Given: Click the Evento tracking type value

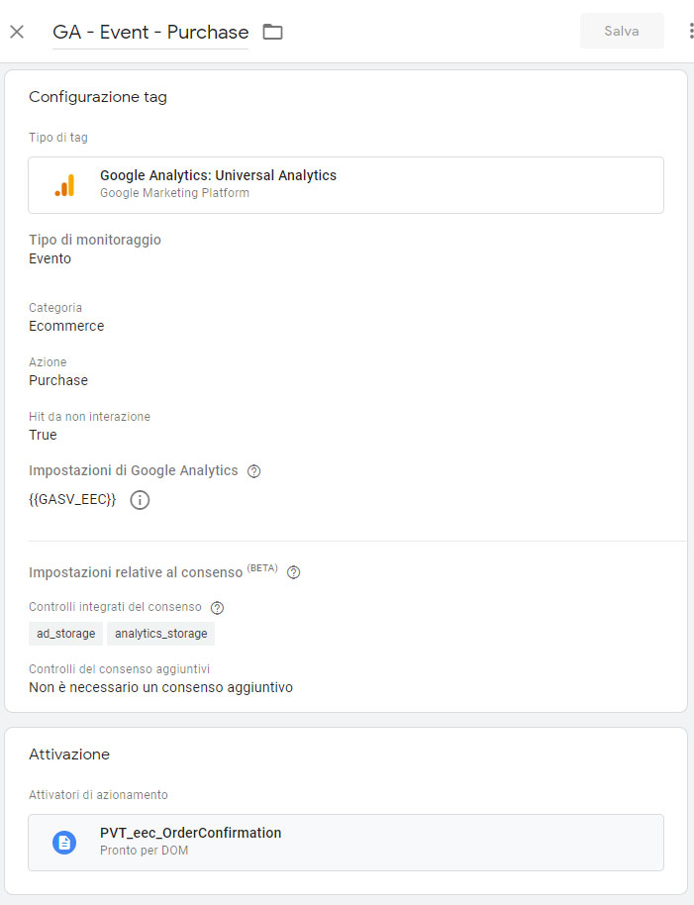Looking at the screenshot, I should pos(50,258).
